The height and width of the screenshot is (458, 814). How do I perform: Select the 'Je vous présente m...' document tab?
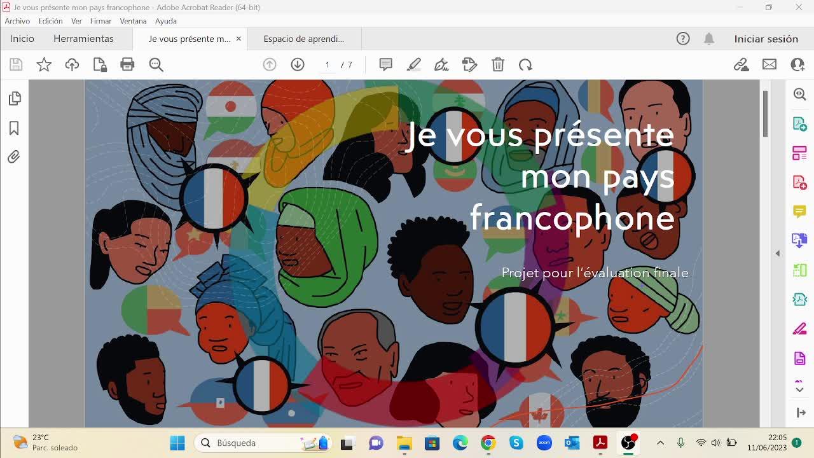click(x=189, y=39)
